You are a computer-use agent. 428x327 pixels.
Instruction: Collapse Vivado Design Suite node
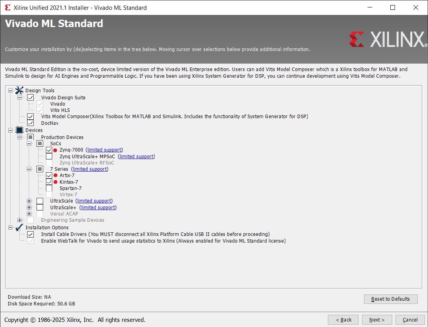[20, 97]
